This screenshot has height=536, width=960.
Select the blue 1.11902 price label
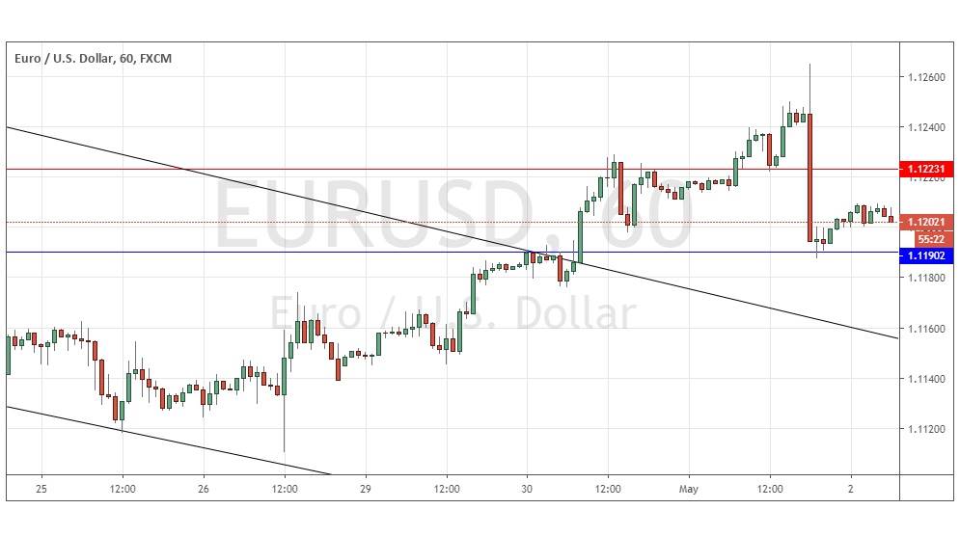pyautogui.click(x=928, y=254)
